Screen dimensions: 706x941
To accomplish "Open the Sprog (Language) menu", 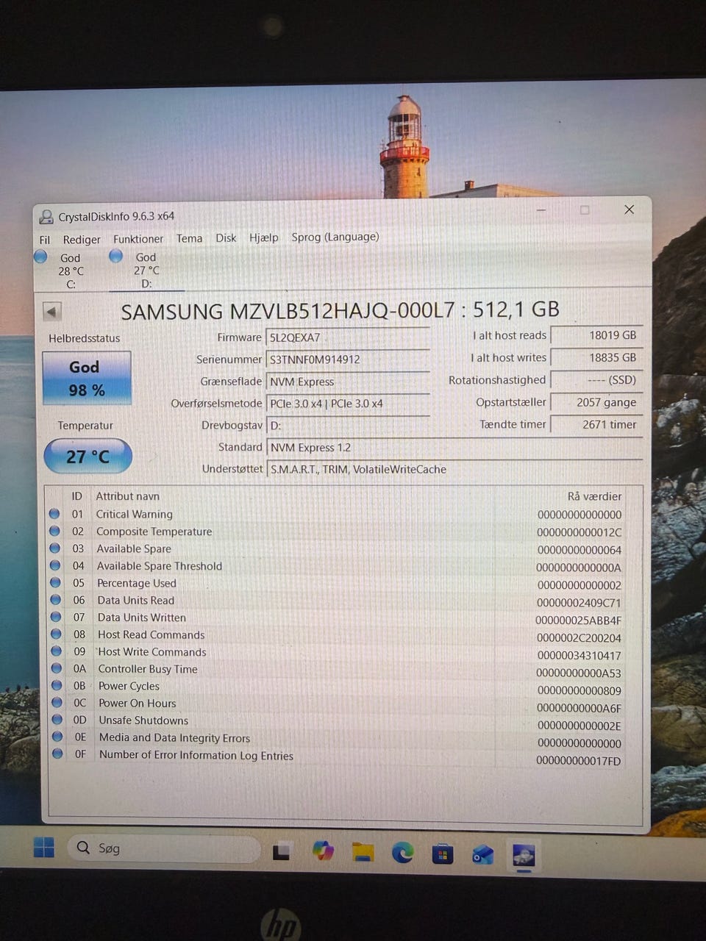I will [335, 237].
